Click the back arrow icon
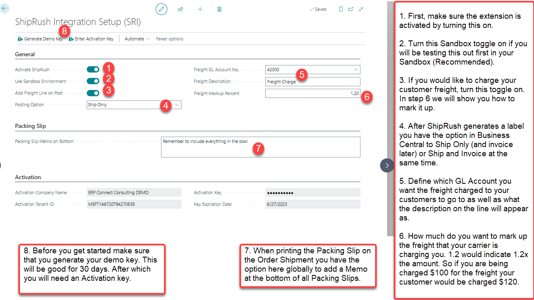 coord(5,8)
